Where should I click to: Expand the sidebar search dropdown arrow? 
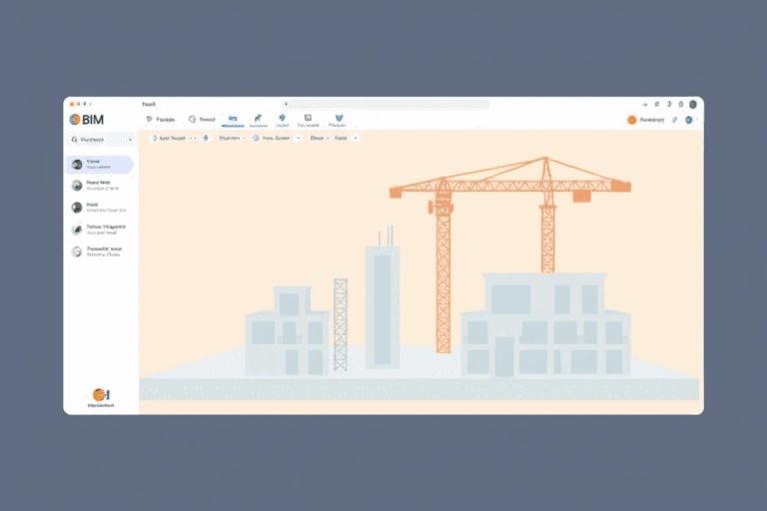[x=130, y=141]
